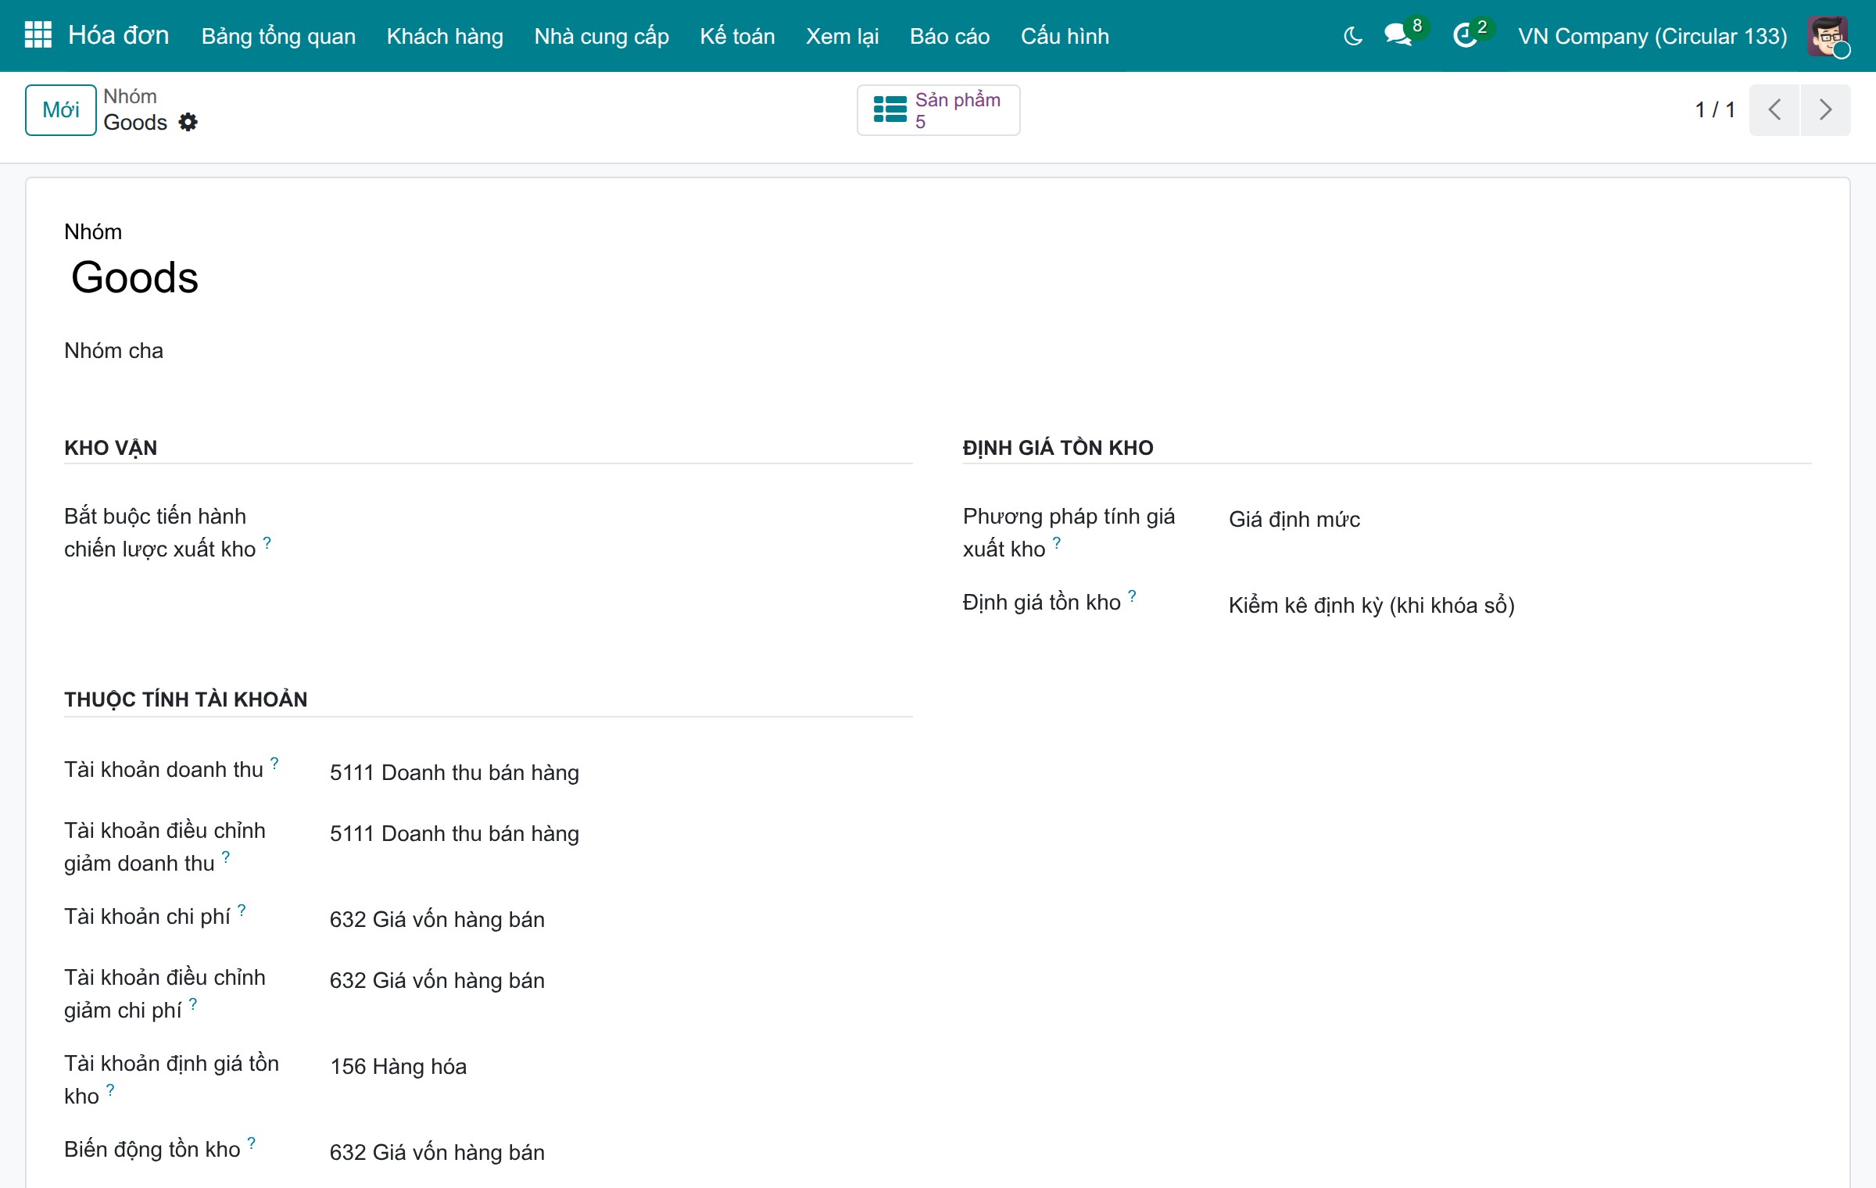Open Khách hàng menu
1876x1188 pixels.
click(445, 36)
